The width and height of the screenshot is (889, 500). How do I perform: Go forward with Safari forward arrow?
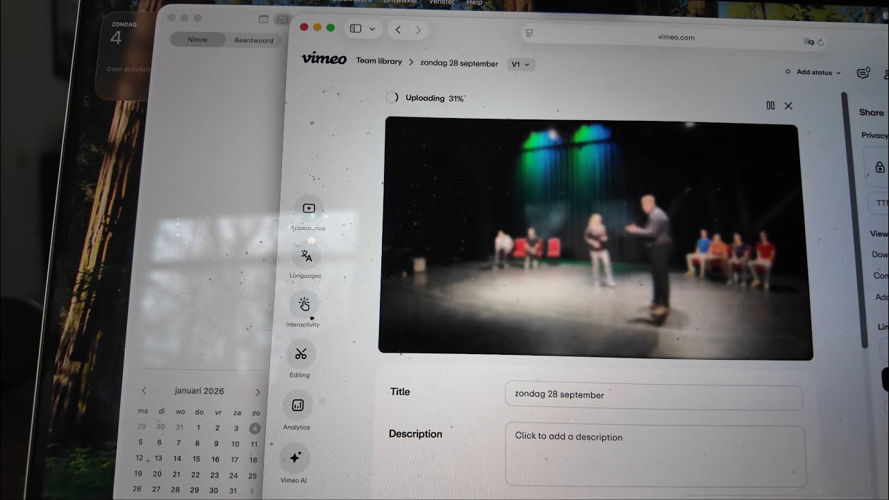(418, 30)
